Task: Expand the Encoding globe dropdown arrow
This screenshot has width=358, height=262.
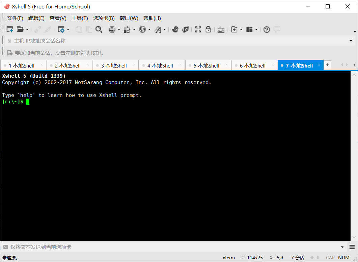Action: pyautogui.click(x=149, y=30)
